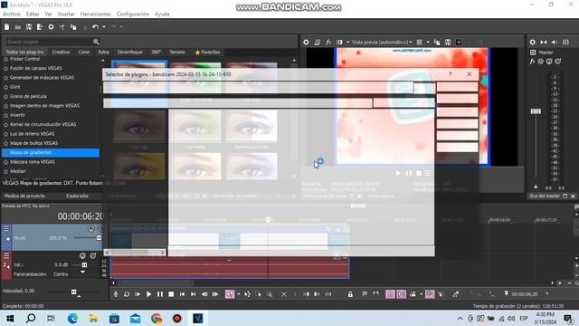579x326 pixels.
Task: Toggle Enable snapping magnet icon
Action: tap(390, 294)
